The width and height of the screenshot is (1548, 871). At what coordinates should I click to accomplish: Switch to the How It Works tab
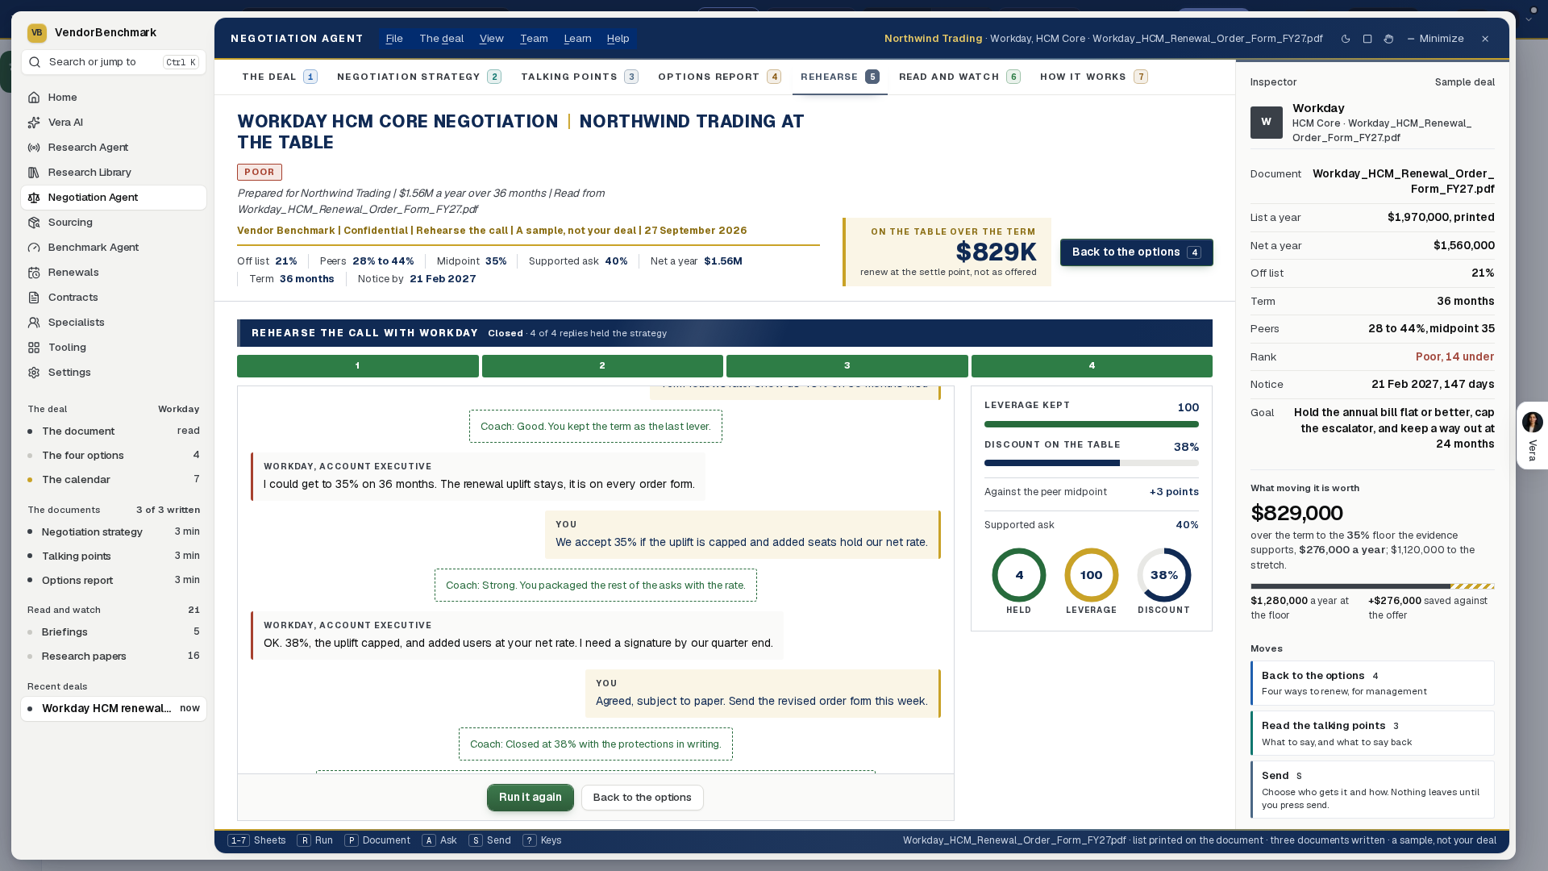(x=1093, y=77)
